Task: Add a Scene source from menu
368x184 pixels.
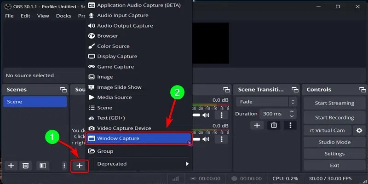Action: coord(139,108)
